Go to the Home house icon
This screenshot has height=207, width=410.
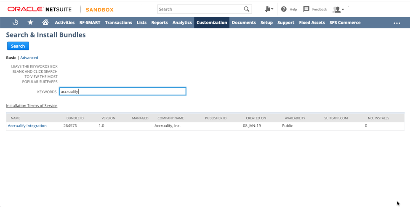pos(45,22)
